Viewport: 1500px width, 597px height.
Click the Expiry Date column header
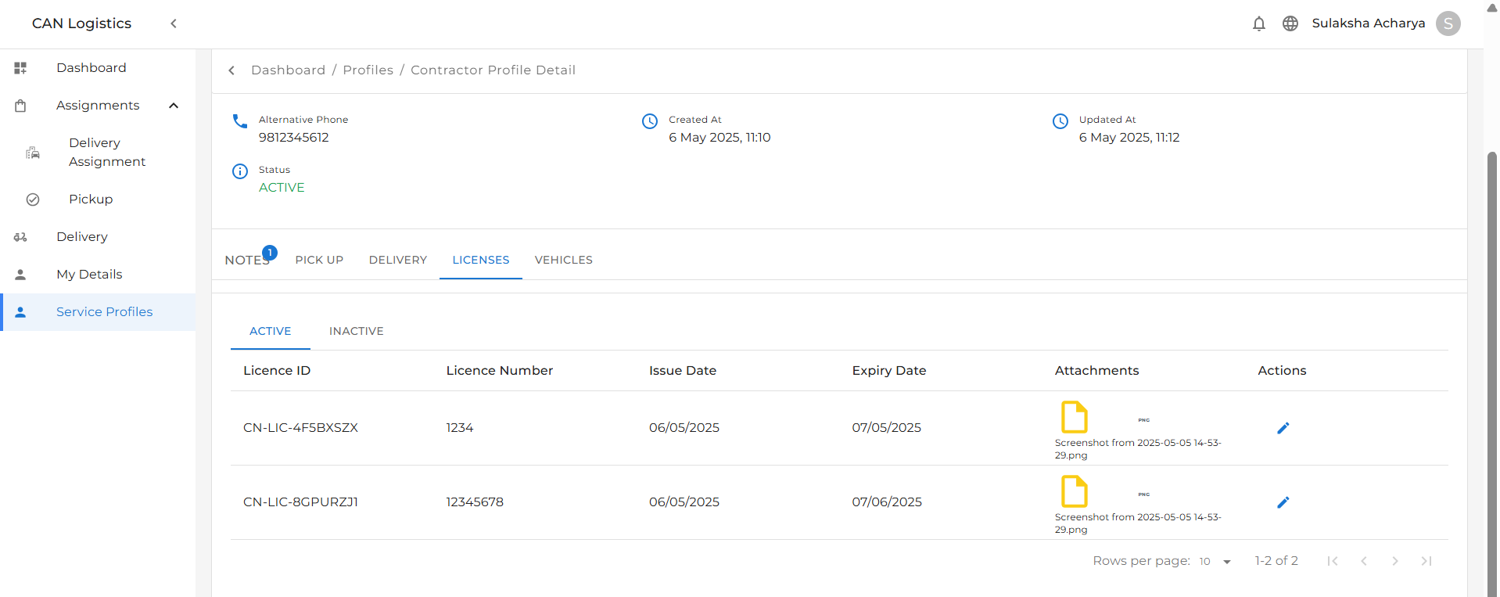click(889, 371)
